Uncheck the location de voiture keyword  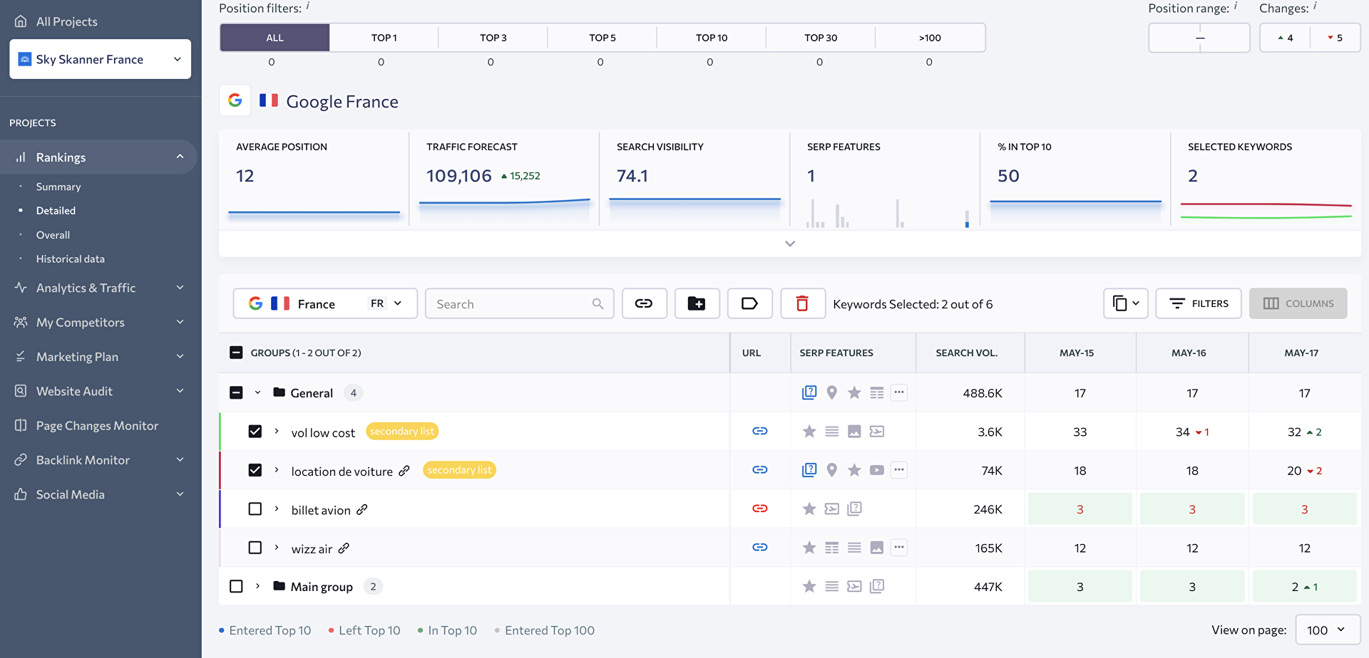[x=255, y=470]
